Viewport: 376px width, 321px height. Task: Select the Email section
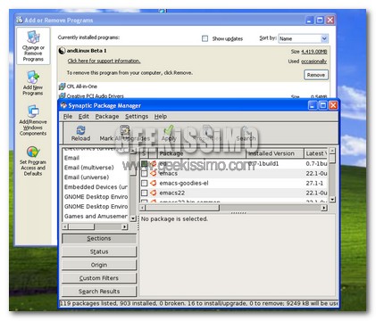pyautogui.click(x=71, y=158)
